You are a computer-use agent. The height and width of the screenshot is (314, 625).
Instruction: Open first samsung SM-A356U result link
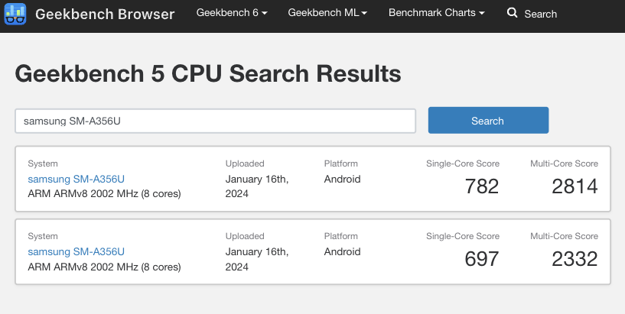76,179
